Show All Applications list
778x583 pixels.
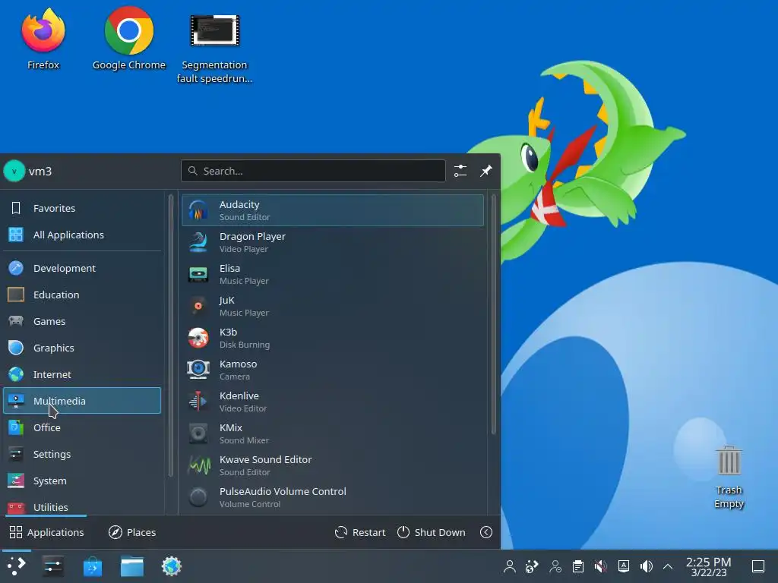click(x=82, y=235)
